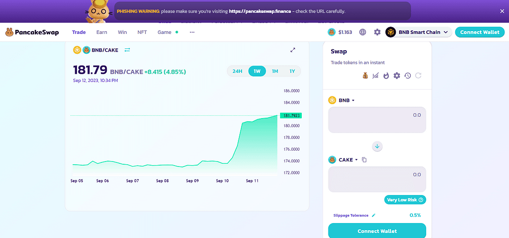Copy the CAKE token address
The width and height of the screenshot is (509, 238).
(364, 160)
